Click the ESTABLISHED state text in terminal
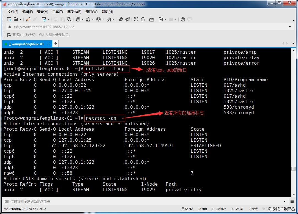298x214 pixels. click(x=206, y=146)
